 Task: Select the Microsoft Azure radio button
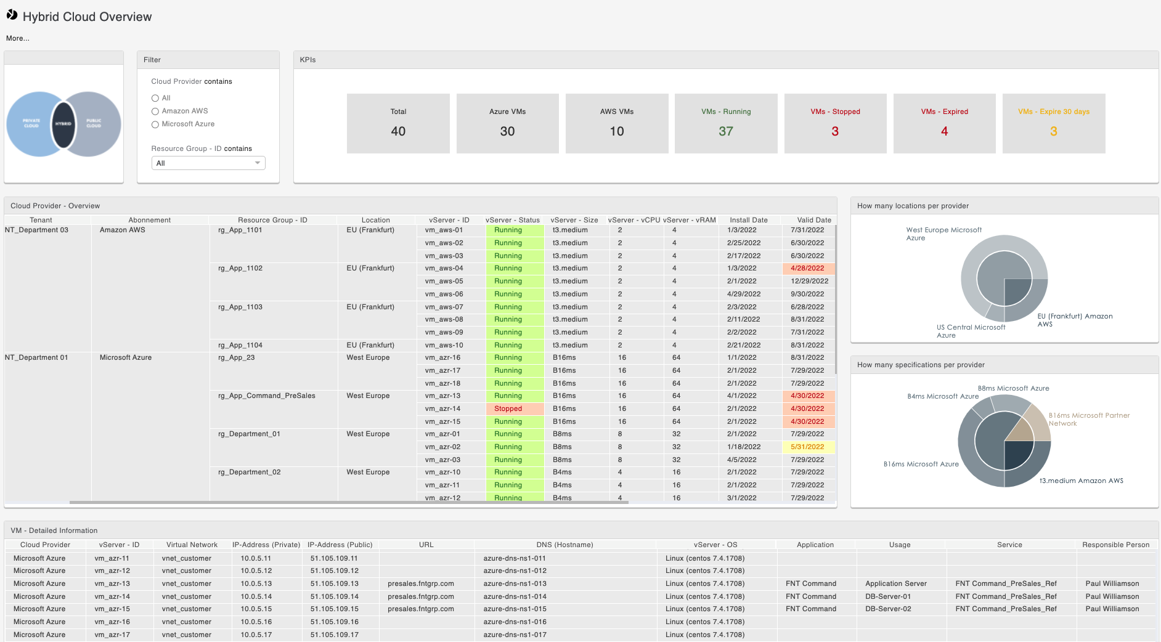[155, 124]
